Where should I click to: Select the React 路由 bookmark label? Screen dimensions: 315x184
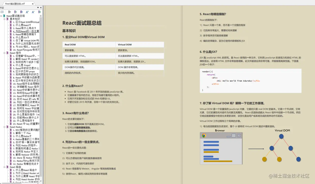point(15,167)
